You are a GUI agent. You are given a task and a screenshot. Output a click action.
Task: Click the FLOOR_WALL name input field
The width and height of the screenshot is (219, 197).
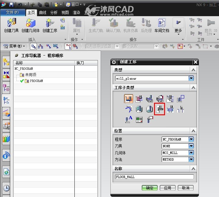[x=154, y=177]
